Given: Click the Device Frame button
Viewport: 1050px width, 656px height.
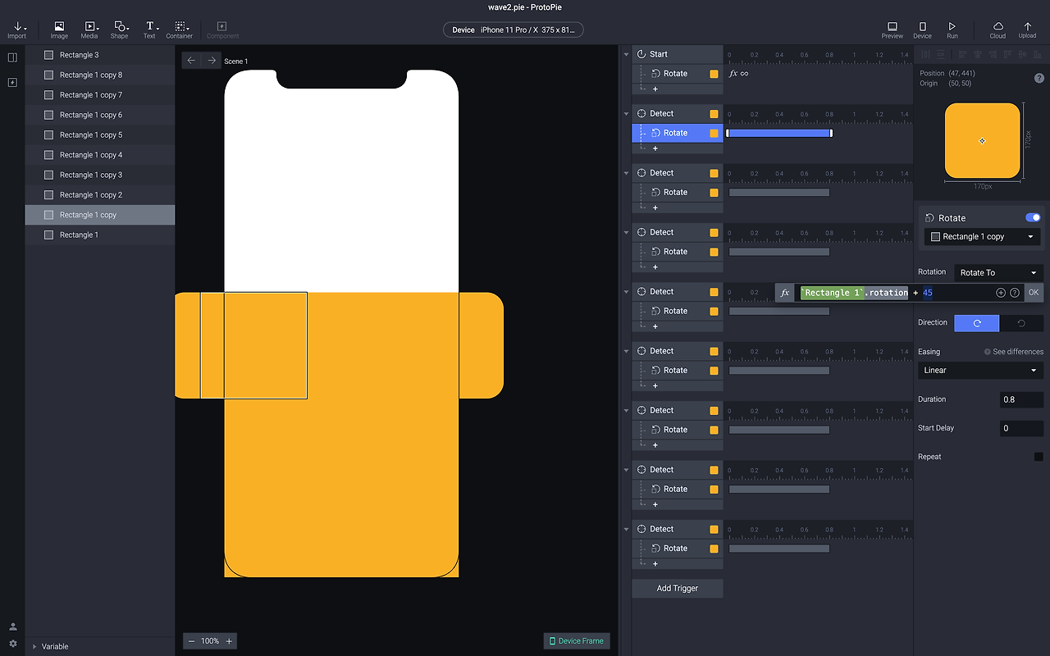Looking at the screenshot, I should (x=576, y=640).
